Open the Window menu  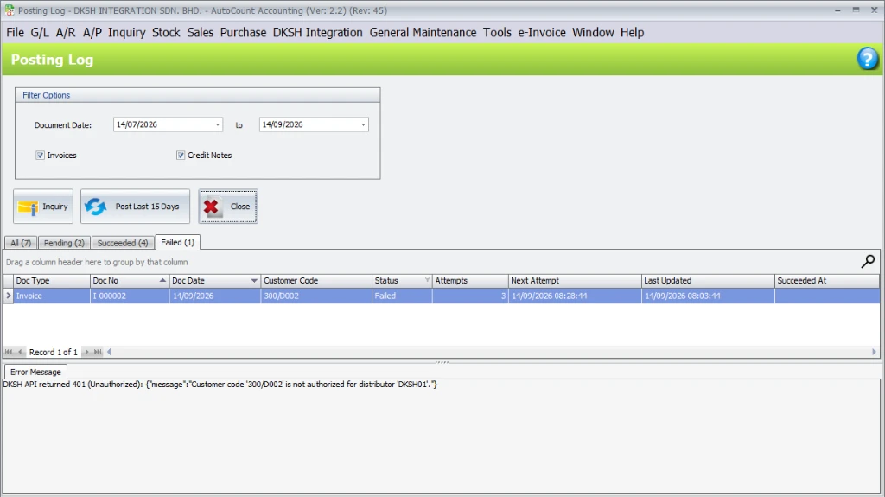click(593, 32)
